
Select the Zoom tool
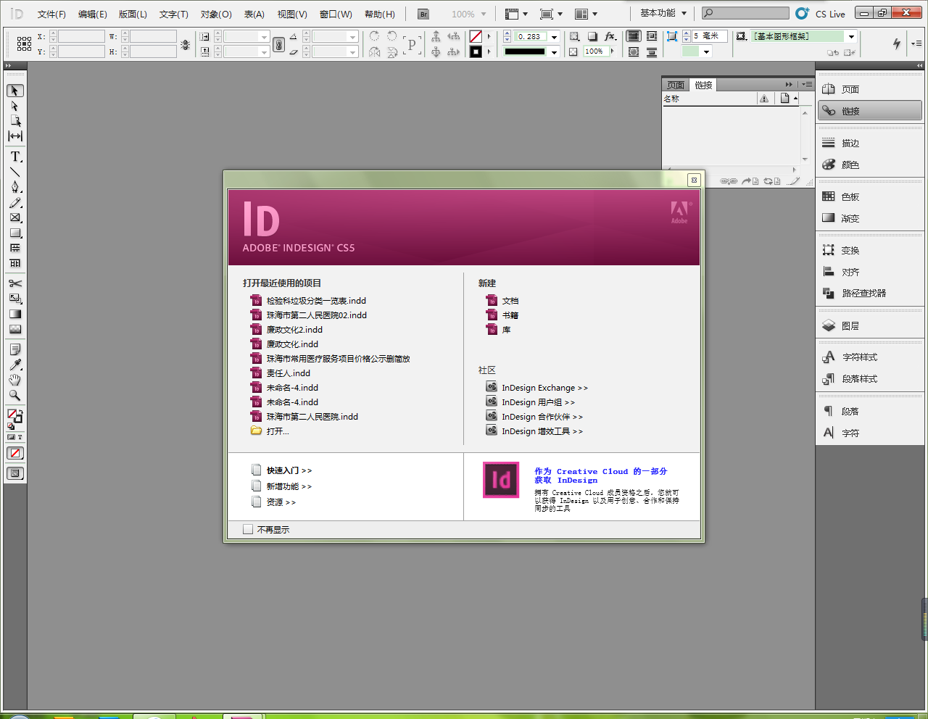[x=15, y=395]
